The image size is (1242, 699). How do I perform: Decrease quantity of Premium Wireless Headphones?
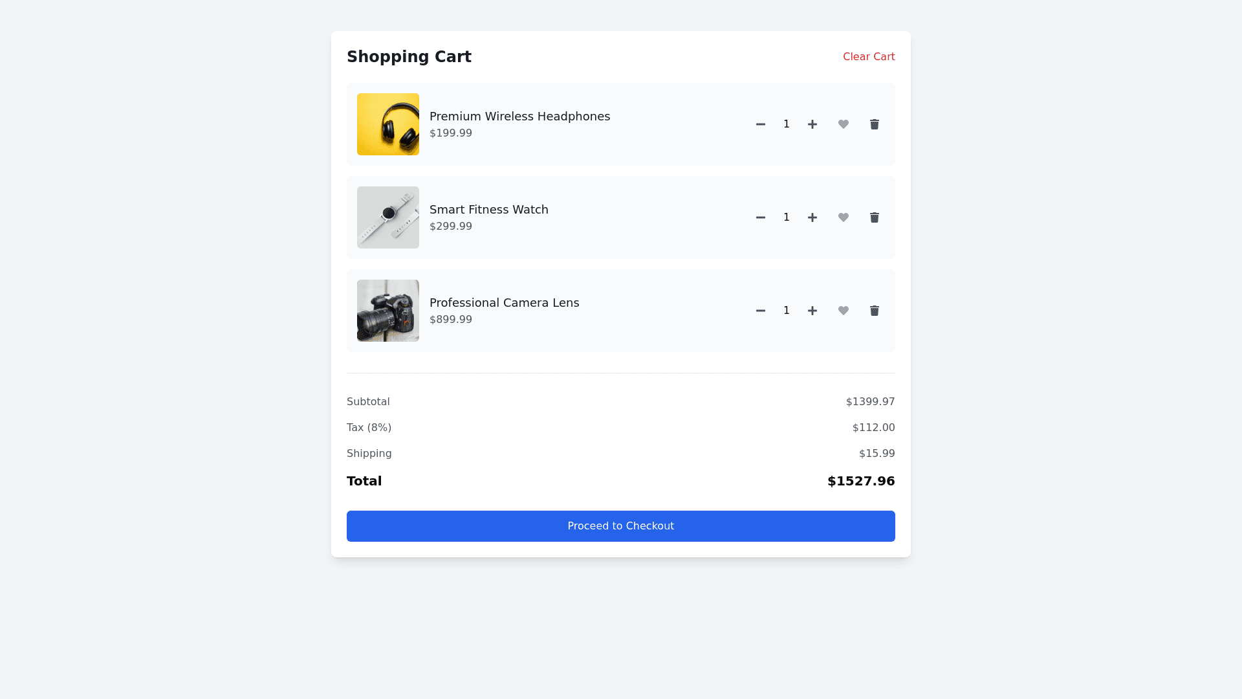point(761,124)
